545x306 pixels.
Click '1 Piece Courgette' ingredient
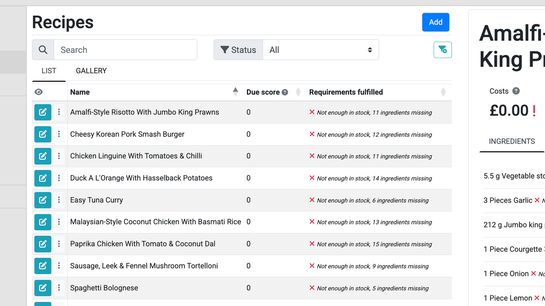click(513, 249)
